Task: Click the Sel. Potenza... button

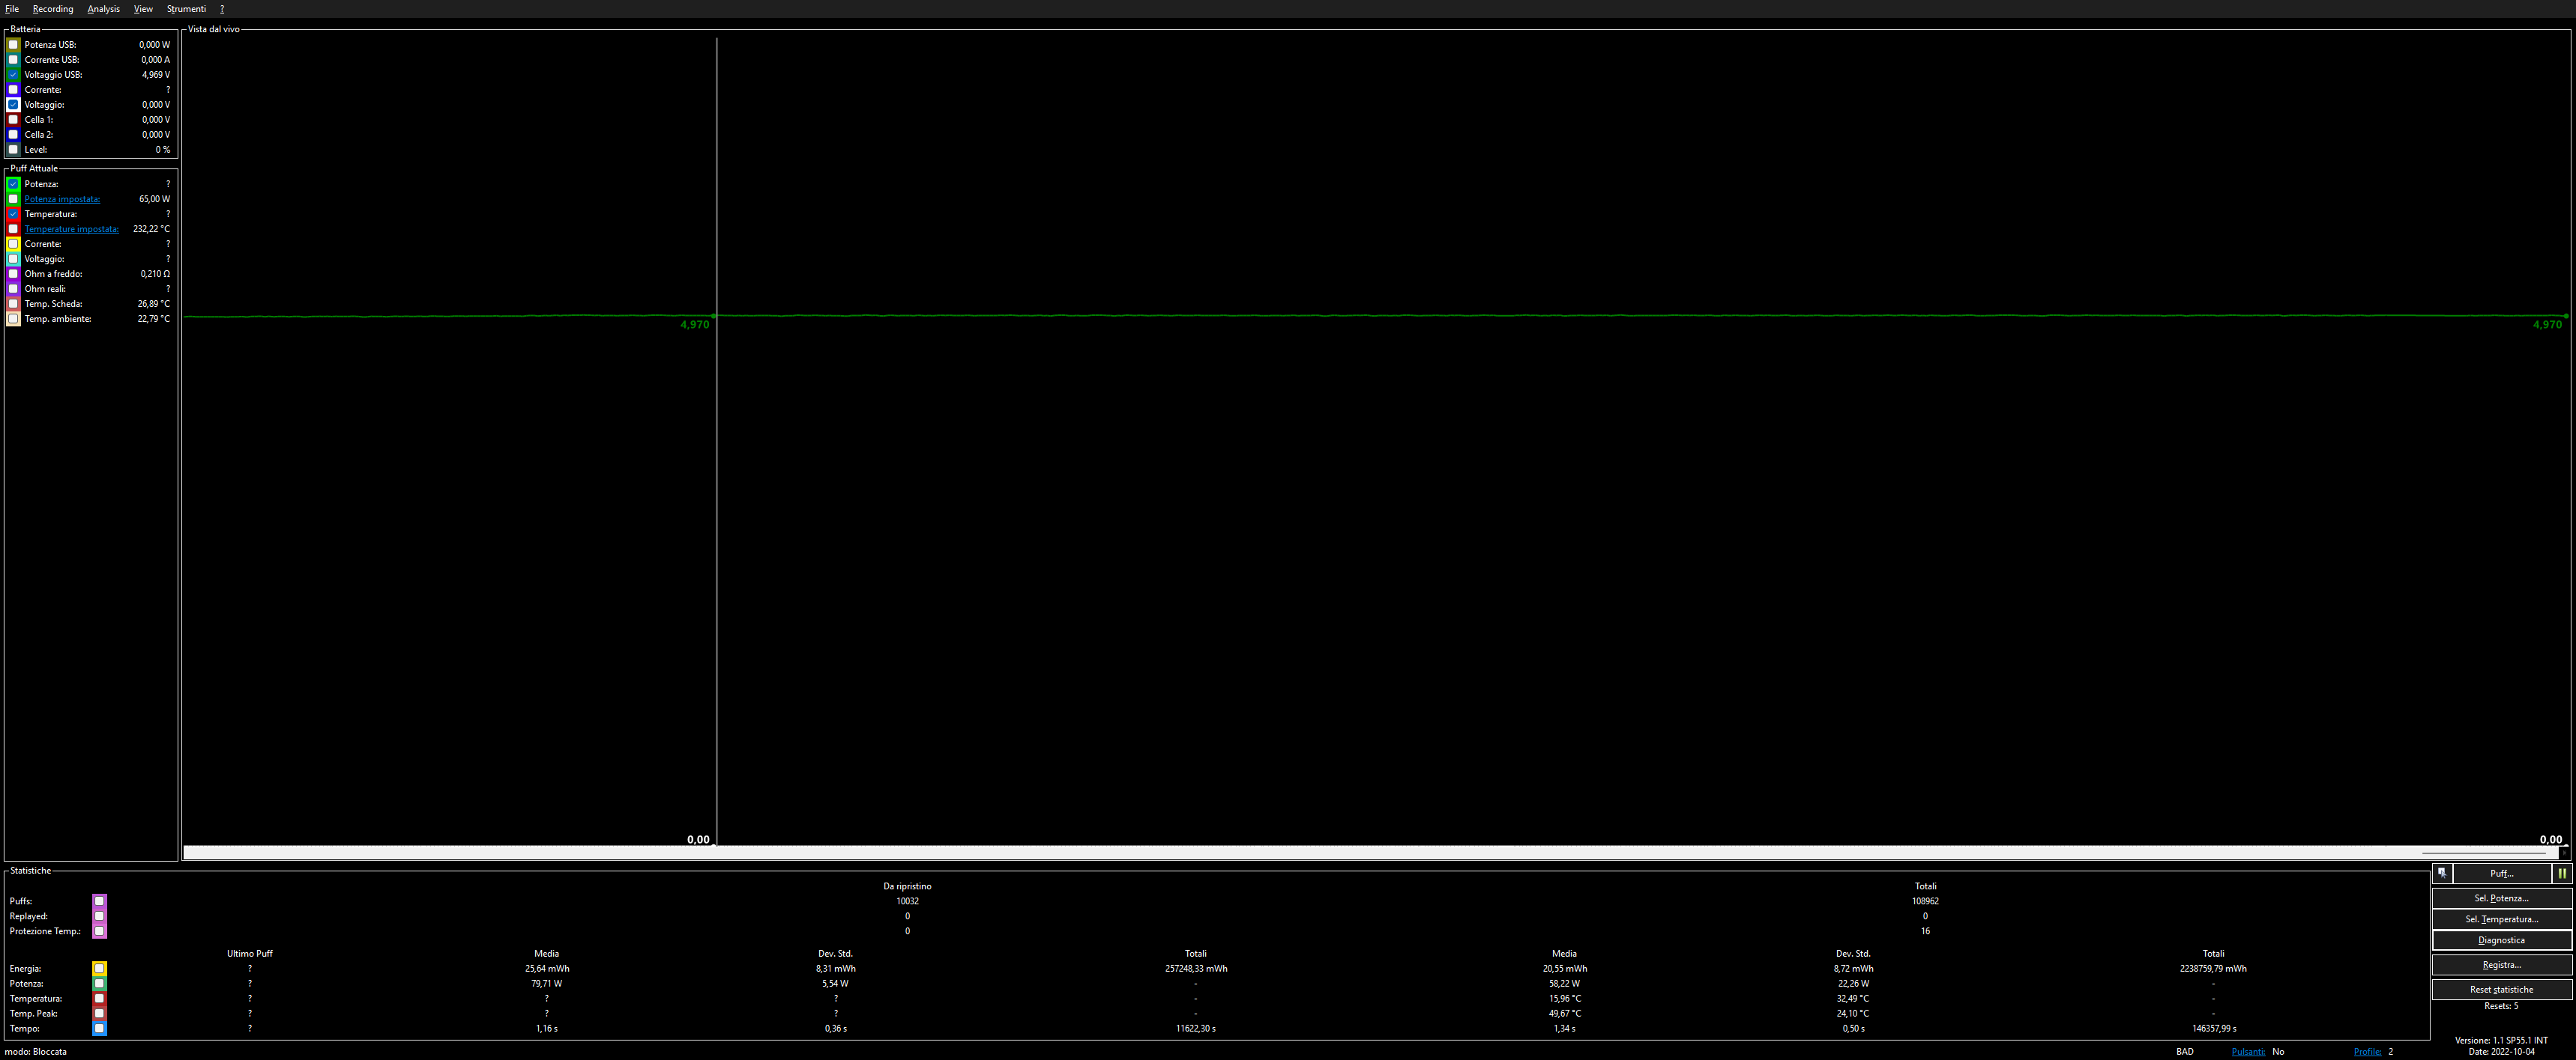Action: click(x=2501, y=898)
